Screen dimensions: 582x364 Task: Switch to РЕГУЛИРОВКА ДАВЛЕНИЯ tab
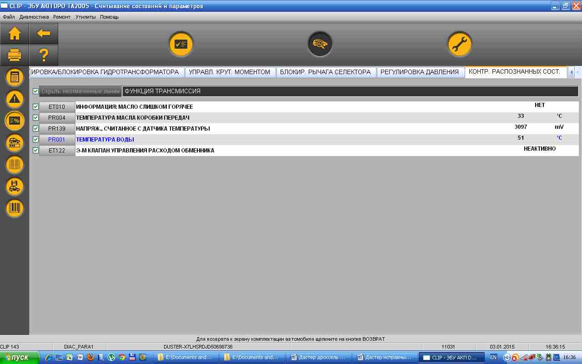[419, 72]
